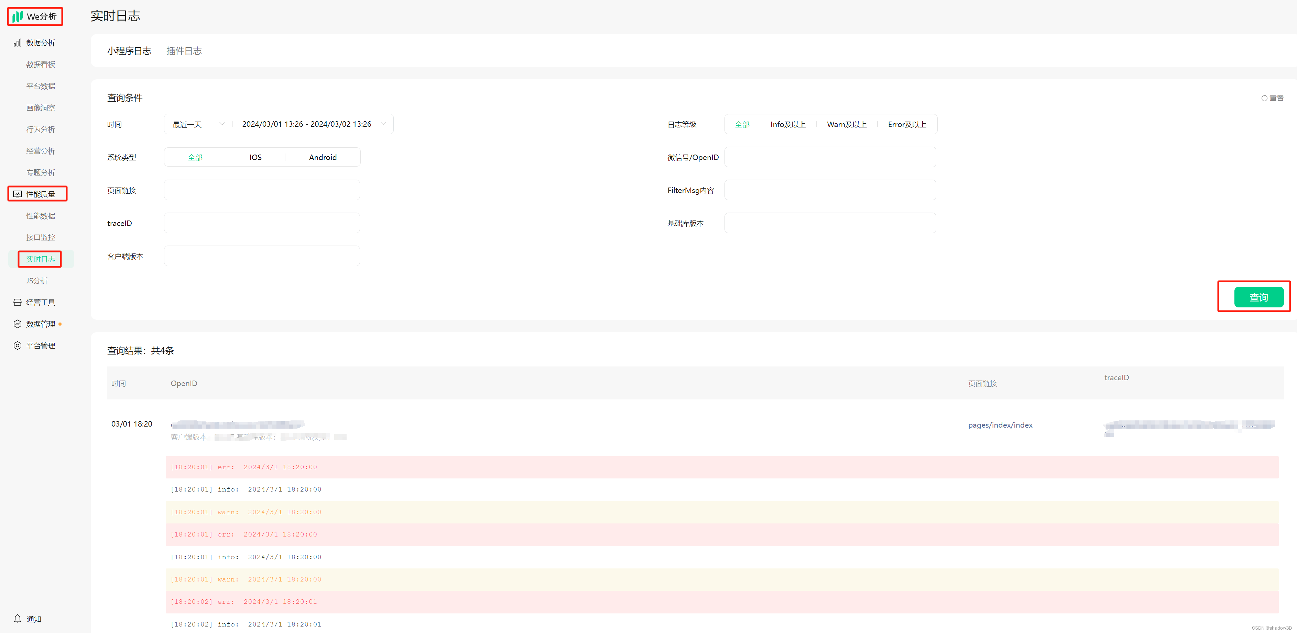Click the traceID input field
This screenshot has width=1297, height=633.
(x=262, y=223)
